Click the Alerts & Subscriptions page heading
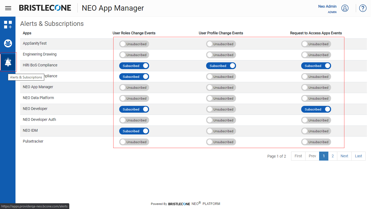 click(x=52, y=24)
